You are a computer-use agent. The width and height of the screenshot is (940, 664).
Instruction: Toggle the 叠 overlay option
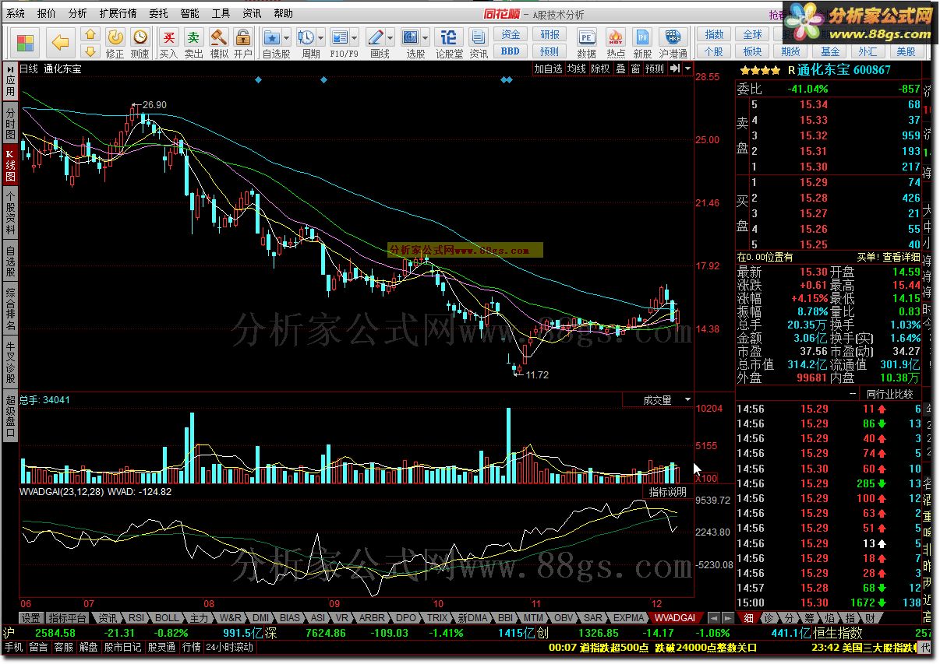click(x=621, y=69)
